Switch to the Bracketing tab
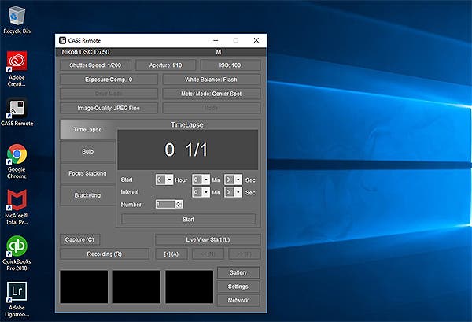 click(87, 195)
